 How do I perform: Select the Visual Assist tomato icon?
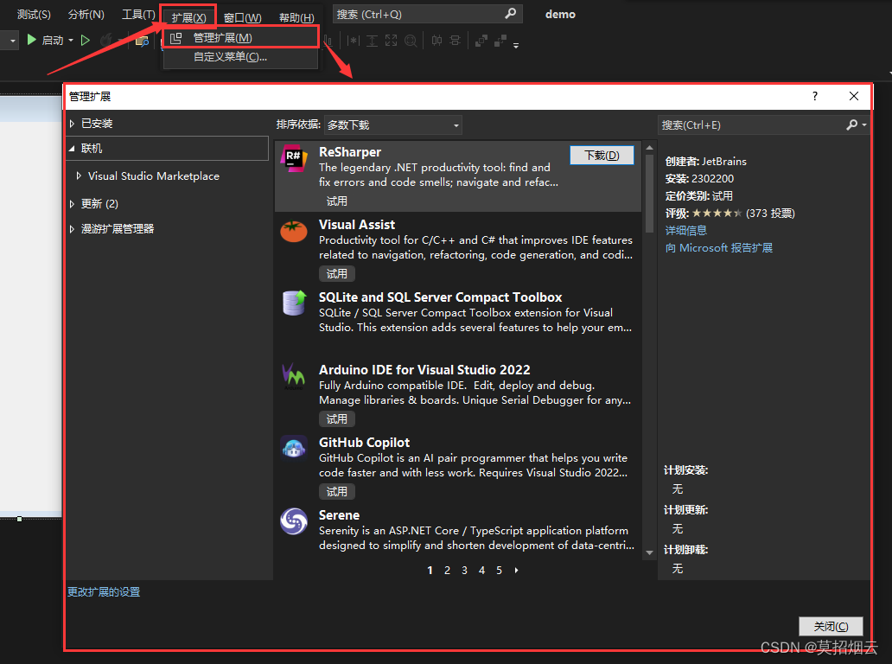[294, 231]
